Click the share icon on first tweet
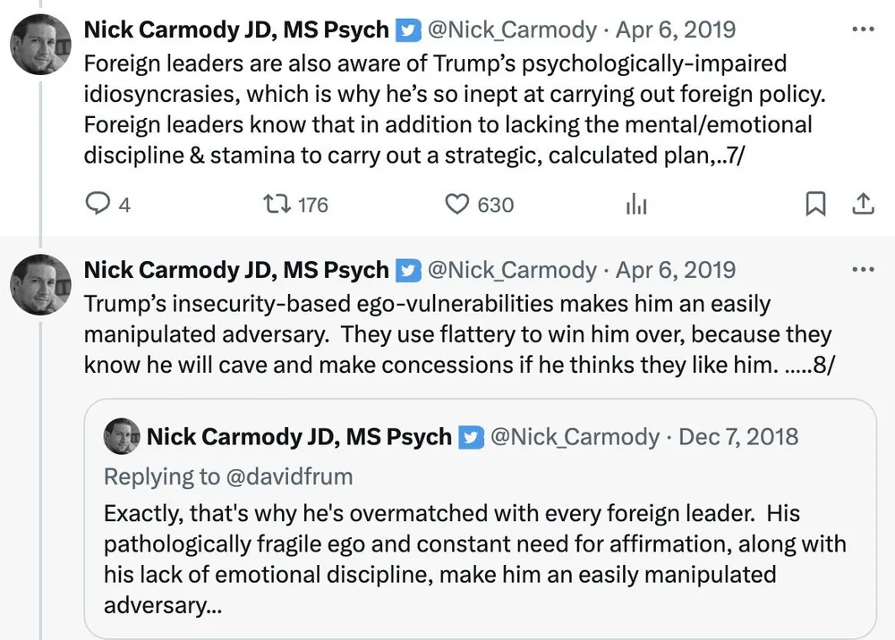The height and width of the screenshot is (640, 895). (862, 205)
